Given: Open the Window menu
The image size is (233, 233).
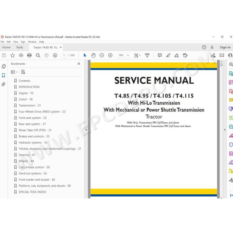Looking at the screenshot, I should [x=32, y=42].
